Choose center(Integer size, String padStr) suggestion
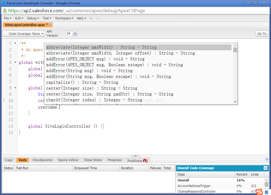The width and height of the screenshot is (271, 195). [x=138, y=94]
